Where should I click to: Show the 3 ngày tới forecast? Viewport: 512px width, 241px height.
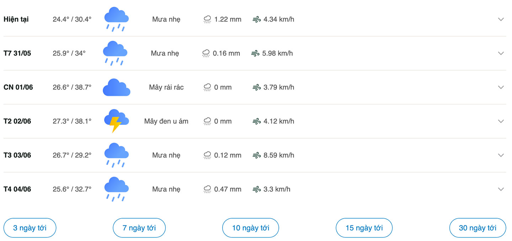click(x=30, y=228)
